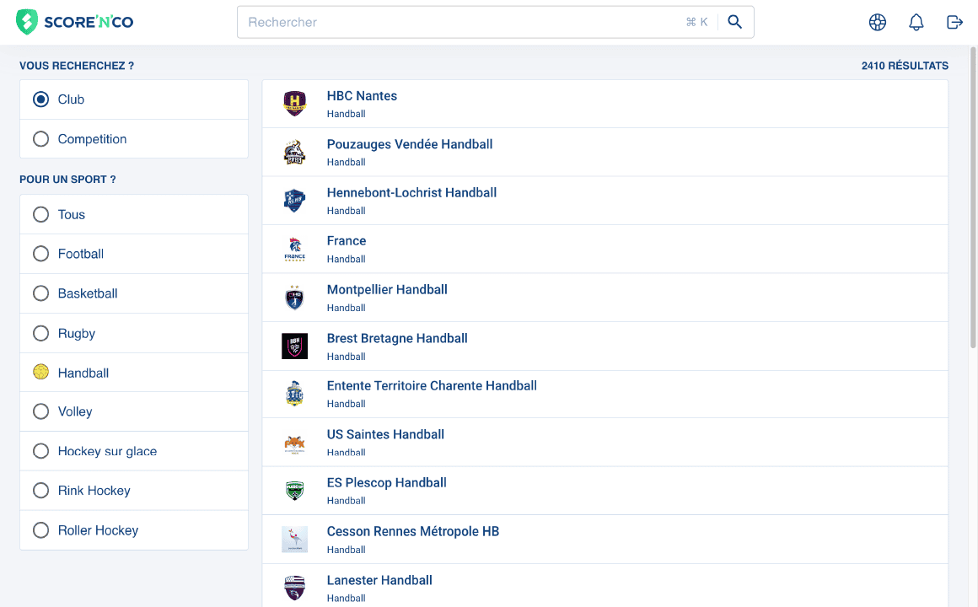Select the Competition radio button
978x607 pixels.
click(40, 139)
